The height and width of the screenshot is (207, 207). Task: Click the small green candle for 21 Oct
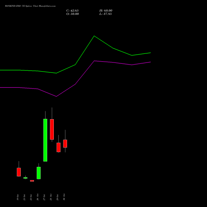pos(25,178)
